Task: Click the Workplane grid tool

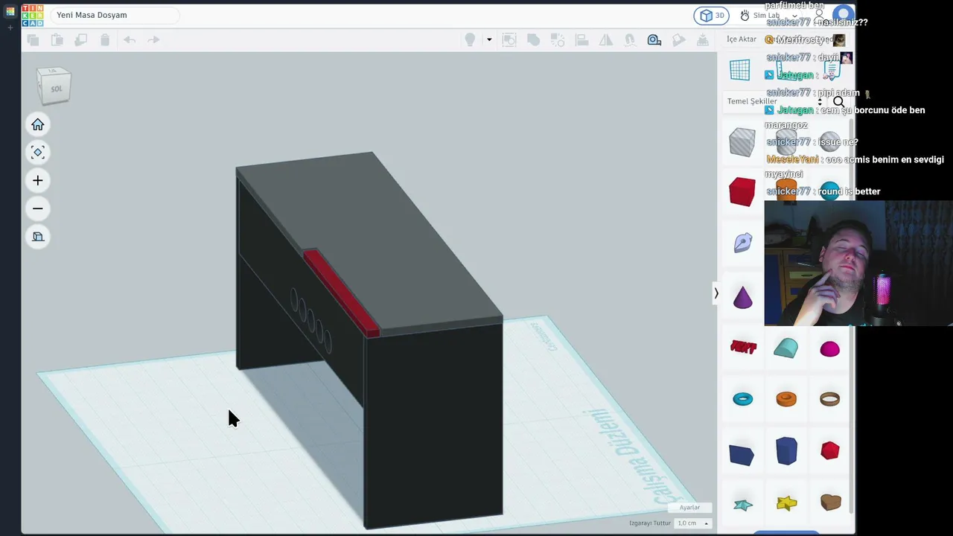Action: (x=740, y=70)
